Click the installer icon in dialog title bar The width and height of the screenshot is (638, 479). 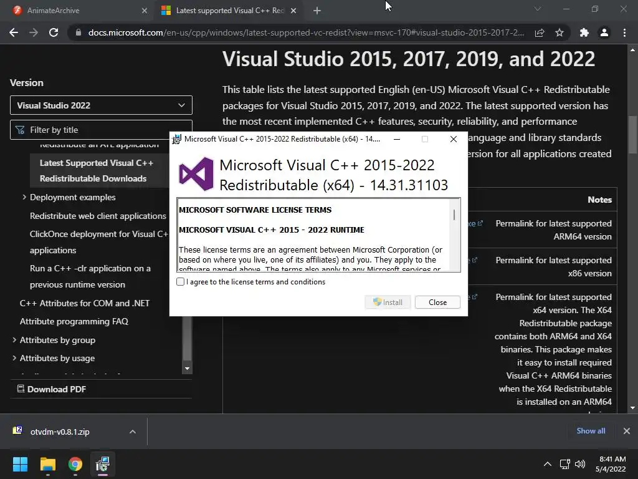pos(176,139)
